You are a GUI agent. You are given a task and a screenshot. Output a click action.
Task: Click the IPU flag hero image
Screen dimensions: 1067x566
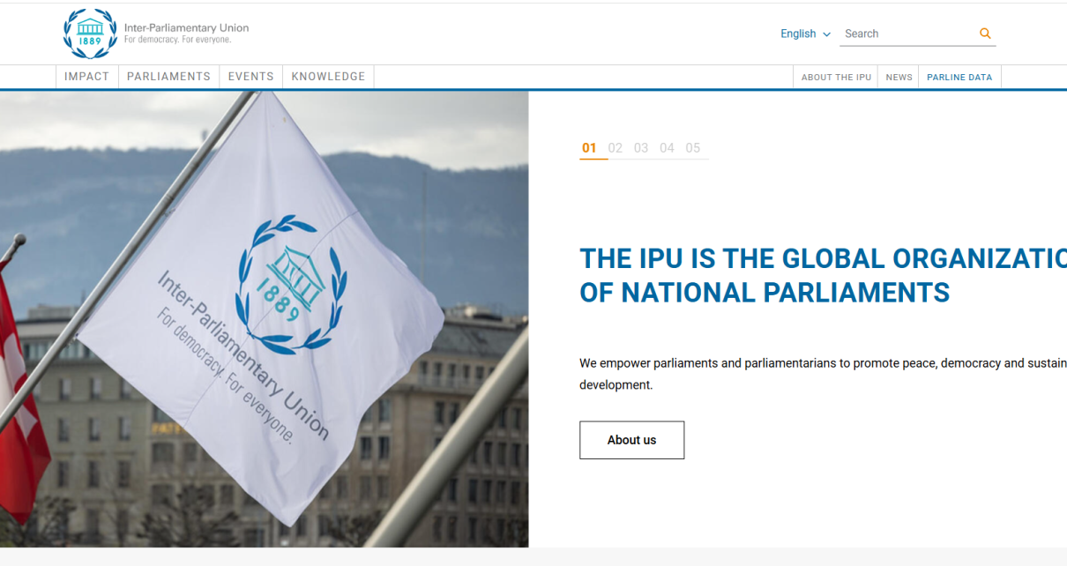tap(264, 318)
